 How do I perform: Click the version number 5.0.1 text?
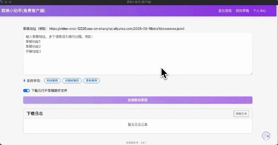[144, 143]
